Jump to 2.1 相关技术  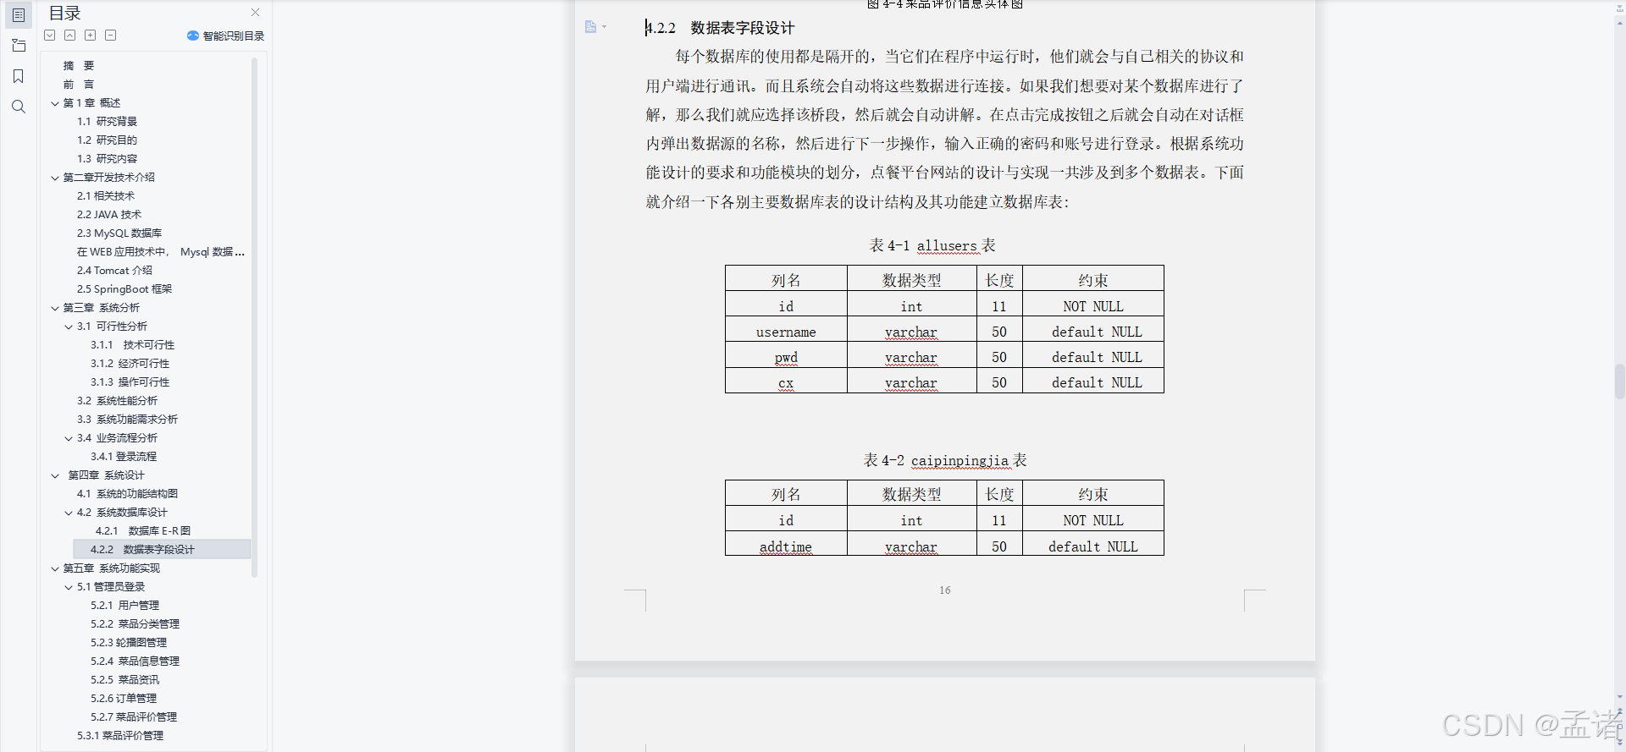click(x=106, y=196)
